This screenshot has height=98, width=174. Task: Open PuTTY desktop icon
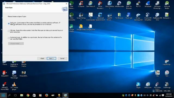coord(138,4)
